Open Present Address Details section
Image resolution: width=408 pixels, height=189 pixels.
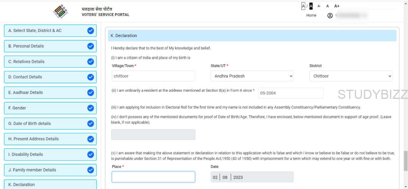pyautogui.click(x=44, y=139)
